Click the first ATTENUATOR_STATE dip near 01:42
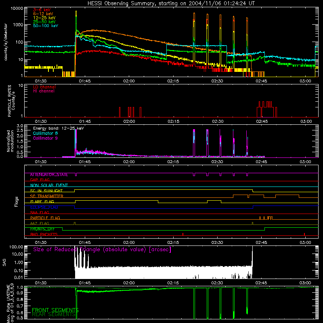323x323 pixels. 76,174
